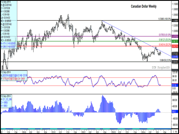
Task: Click the 1.06000 price axis label
Action: tap(175, 15)
